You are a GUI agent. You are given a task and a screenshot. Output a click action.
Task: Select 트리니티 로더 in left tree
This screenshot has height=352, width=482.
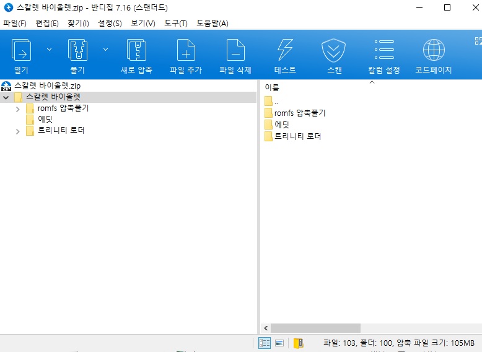tap(61, 130)
